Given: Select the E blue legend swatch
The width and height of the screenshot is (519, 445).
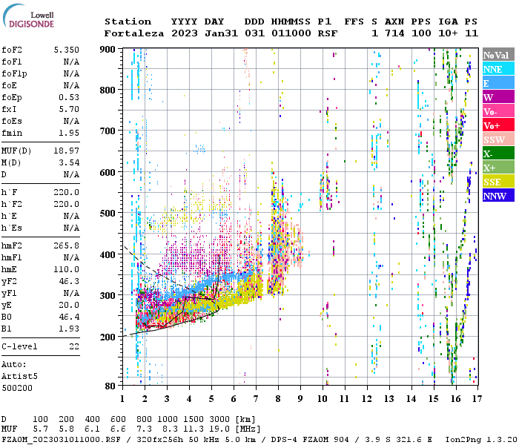Looking at the screenshot, I should click(498, 83).
